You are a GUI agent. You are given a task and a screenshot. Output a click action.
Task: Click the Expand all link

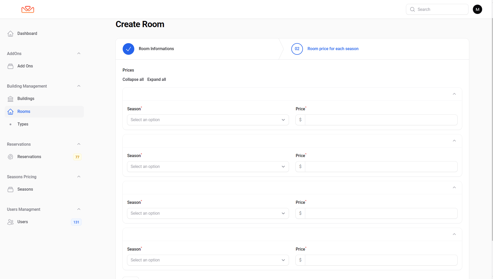pyautogui.click(x=156, y=80)
